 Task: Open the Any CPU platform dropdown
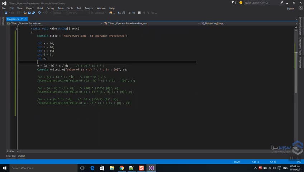click(x=78, y=13)
